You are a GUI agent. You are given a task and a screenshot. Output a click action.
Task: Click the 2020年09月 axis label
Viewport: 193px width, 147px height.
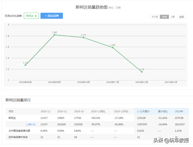(54, 82)
